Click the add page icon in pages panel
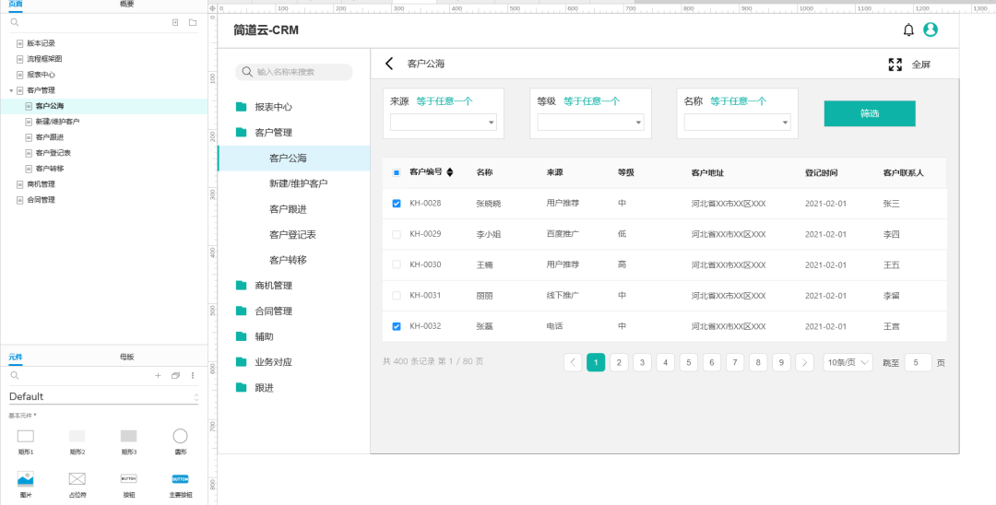The height and width of the screenshot is (505, 996). pyautogui.click(x=175, y=22)
